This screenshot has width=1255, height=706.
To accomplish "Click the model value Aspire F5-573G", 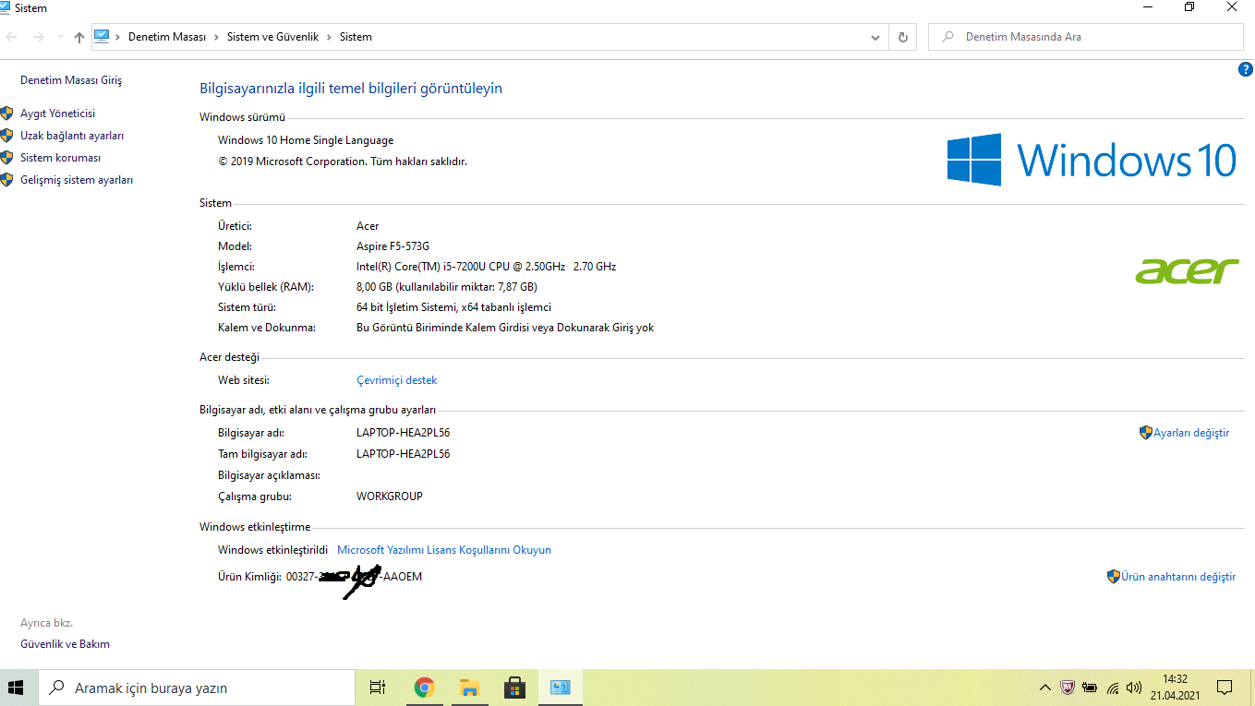I will [x=392, y=246].
